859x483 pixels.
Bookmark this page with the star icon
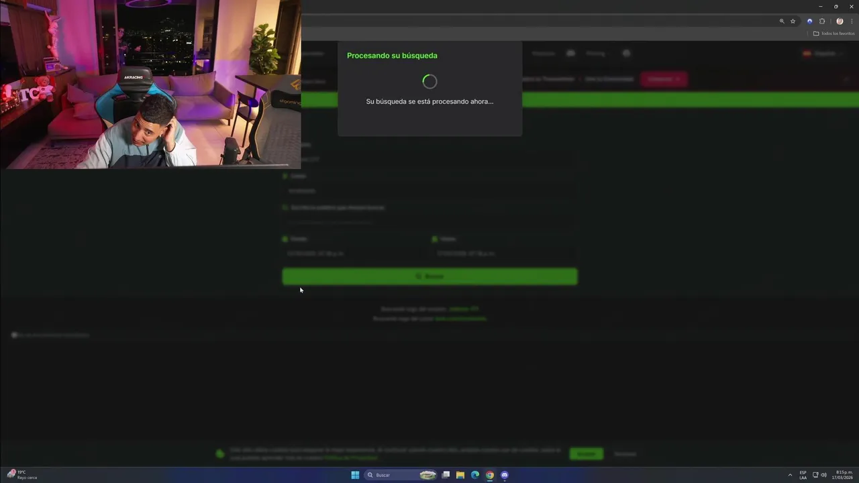pyautogui.click(x=793, y=21)
